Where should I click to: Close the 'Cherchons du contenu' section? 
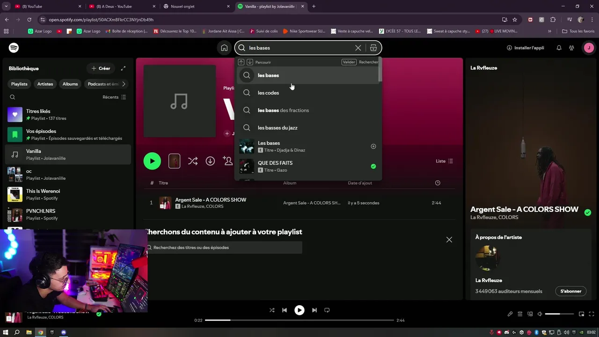point(449,240)
